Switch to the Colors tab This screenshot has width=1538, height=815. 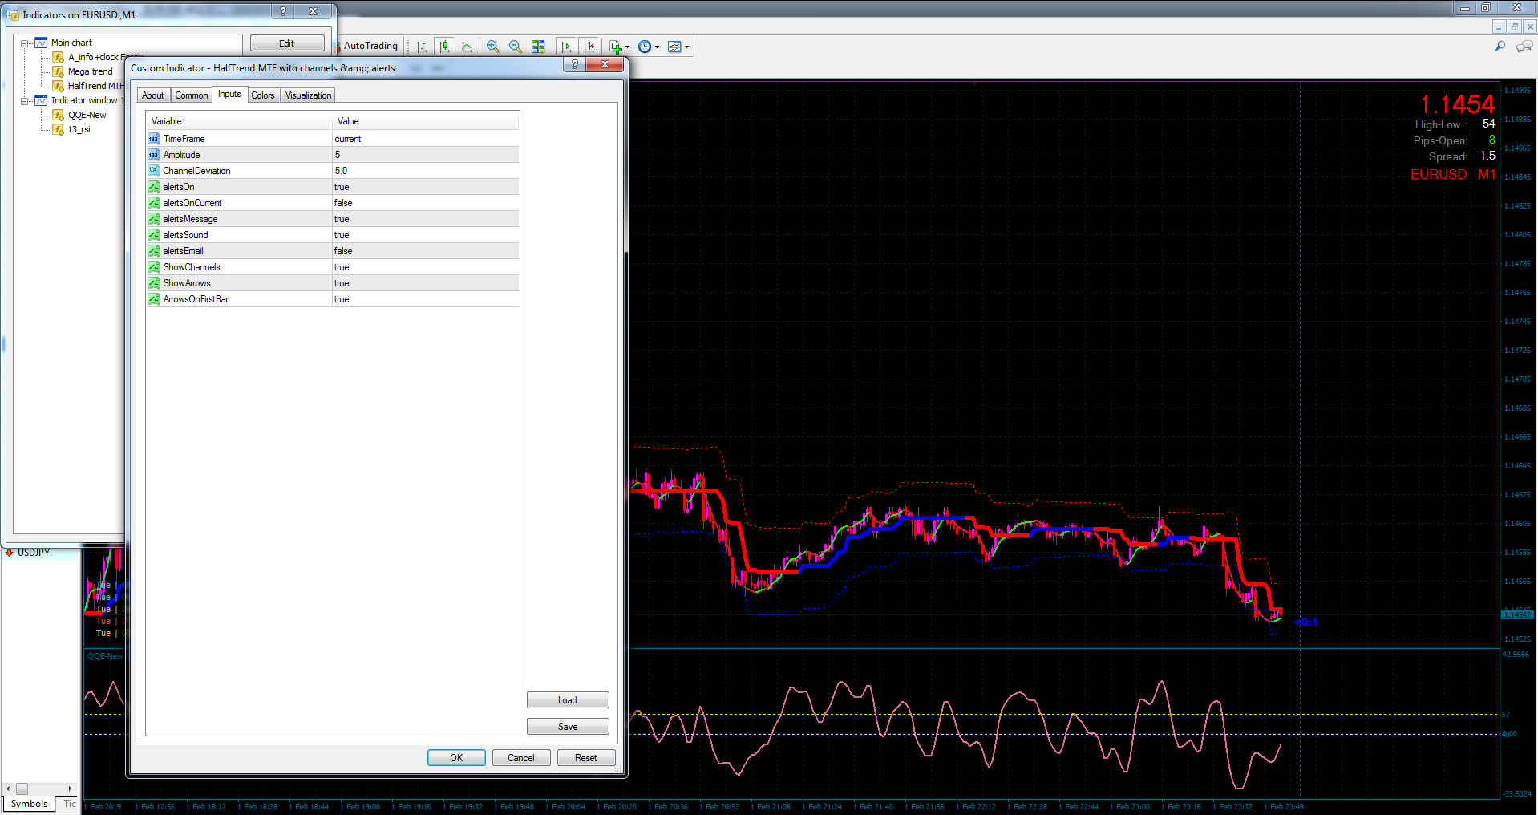(x=262, y=95)
